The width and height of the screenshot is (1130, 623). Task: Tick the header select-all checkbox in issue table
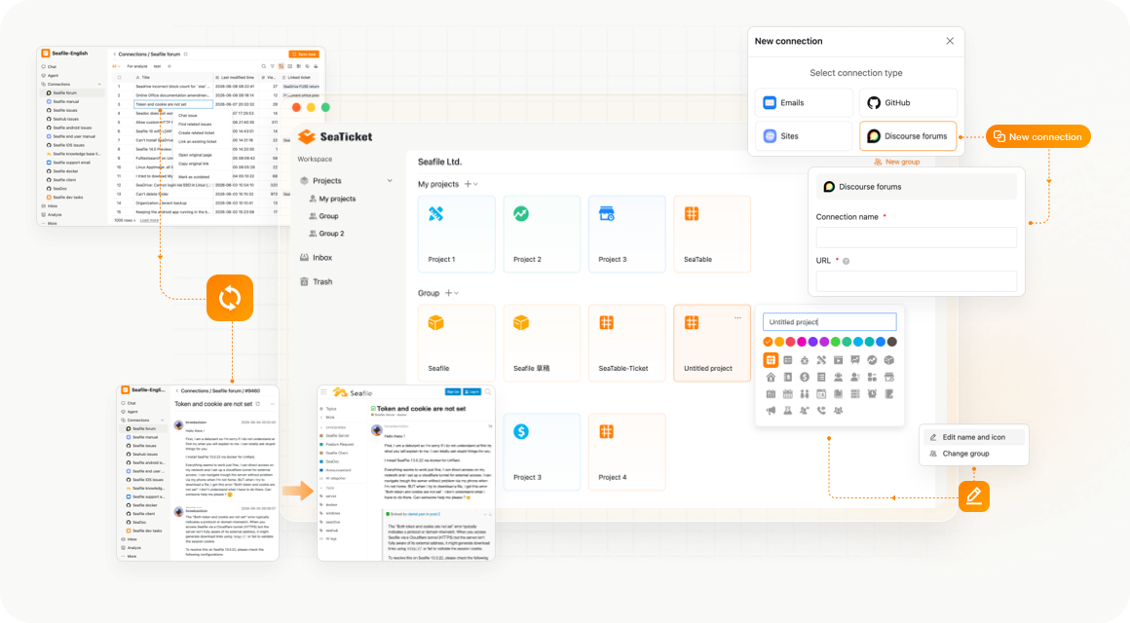coord(120,77)
